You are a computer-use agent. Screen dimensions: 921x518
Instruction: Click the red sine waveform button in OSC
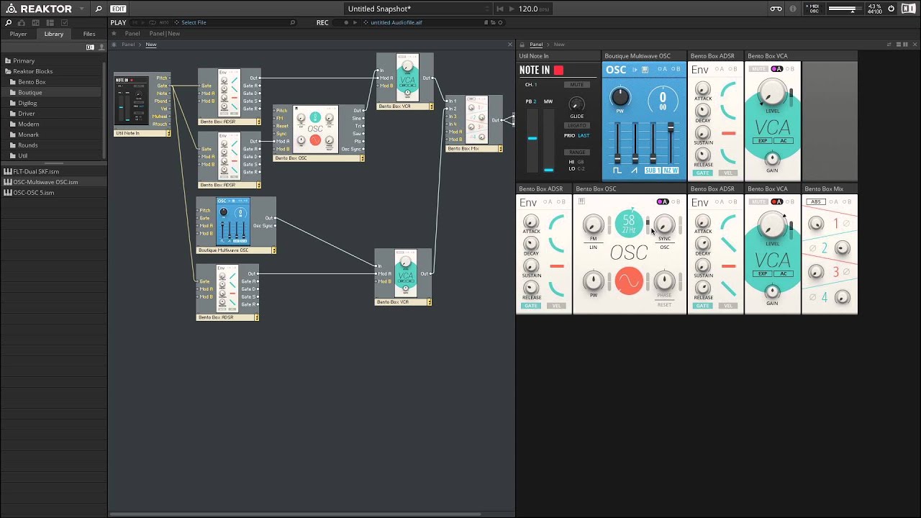click(x=628, y=281)
